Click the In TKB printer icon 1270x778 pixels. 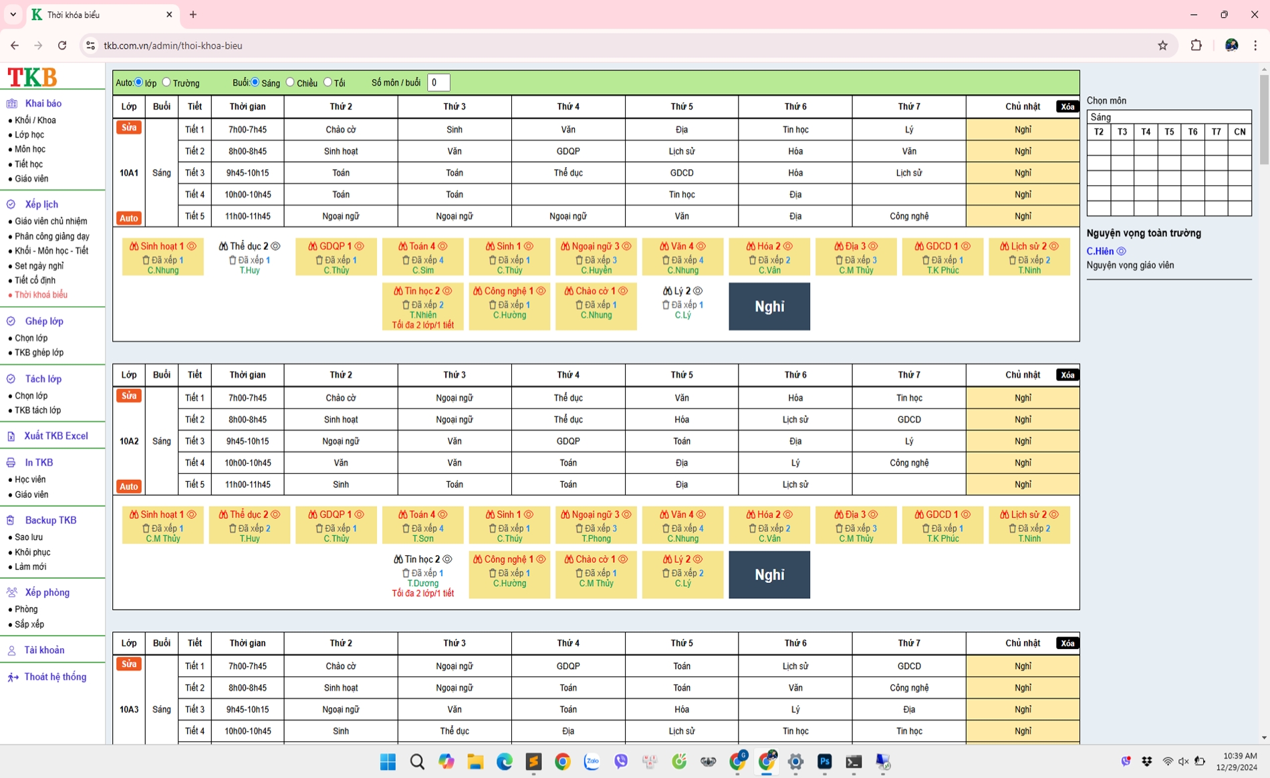[x=11, y=463]
